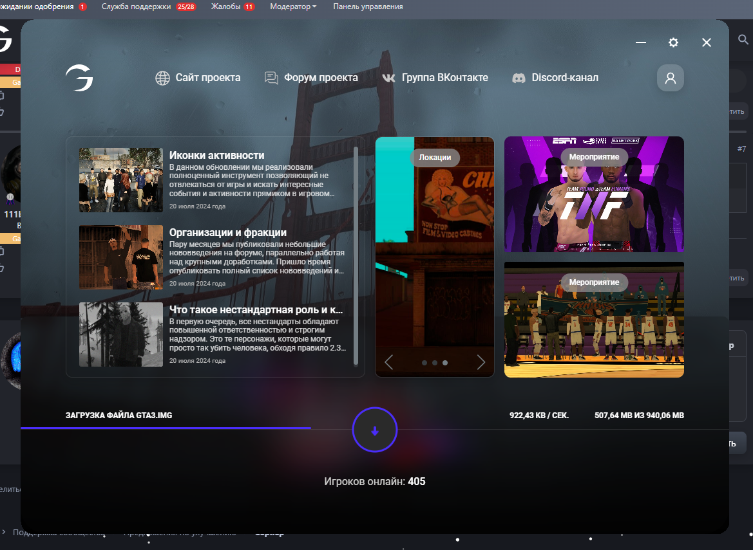Click the launcher G logo
Viewport: 753px width, 550px height.
click(79, 78)
